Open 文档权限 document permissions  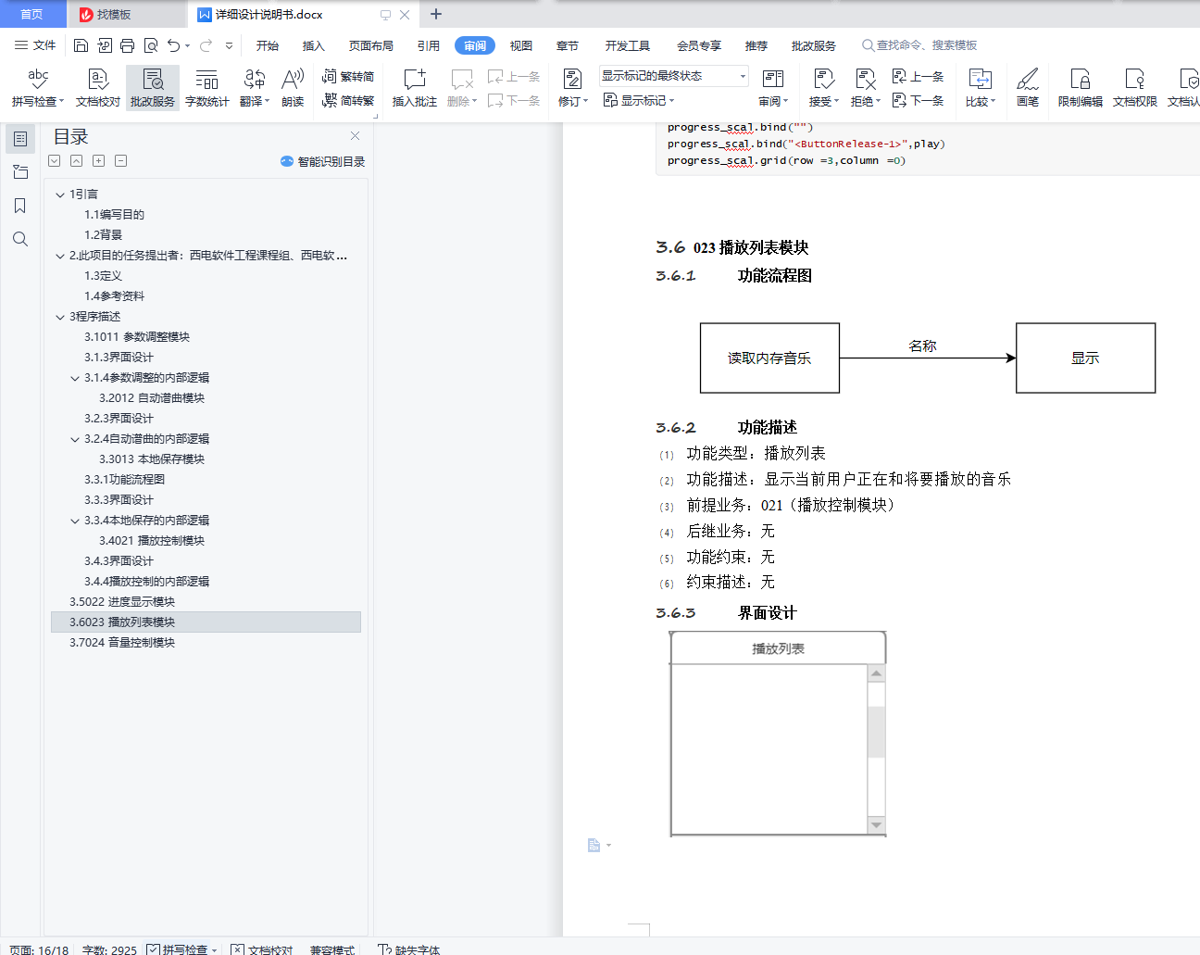[x=1135, y=88]
